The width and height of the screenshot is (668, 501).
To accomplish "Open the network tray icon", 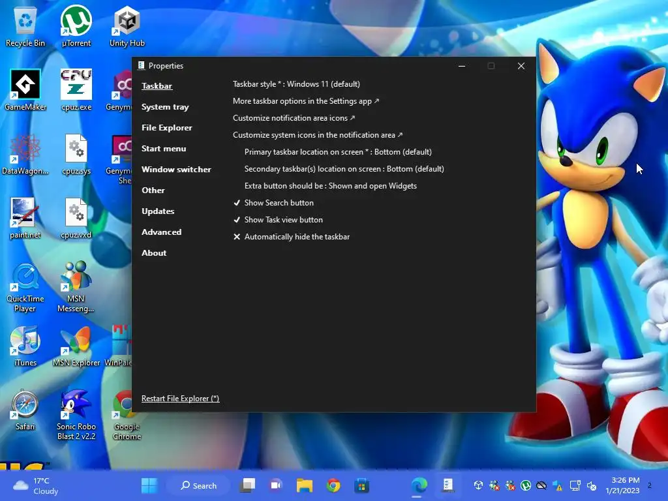I will tap(575, 485).
